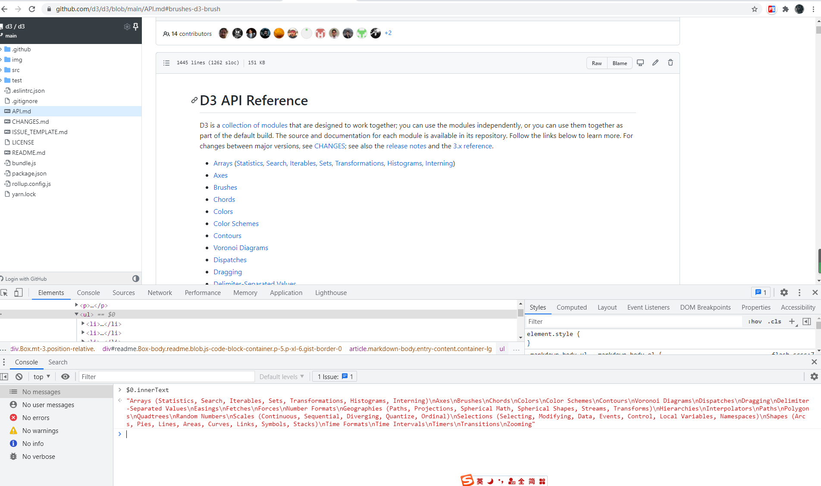Open console settings gear icon
The width and height of the screenshot is (821, 486).
(x=814, y=376)
